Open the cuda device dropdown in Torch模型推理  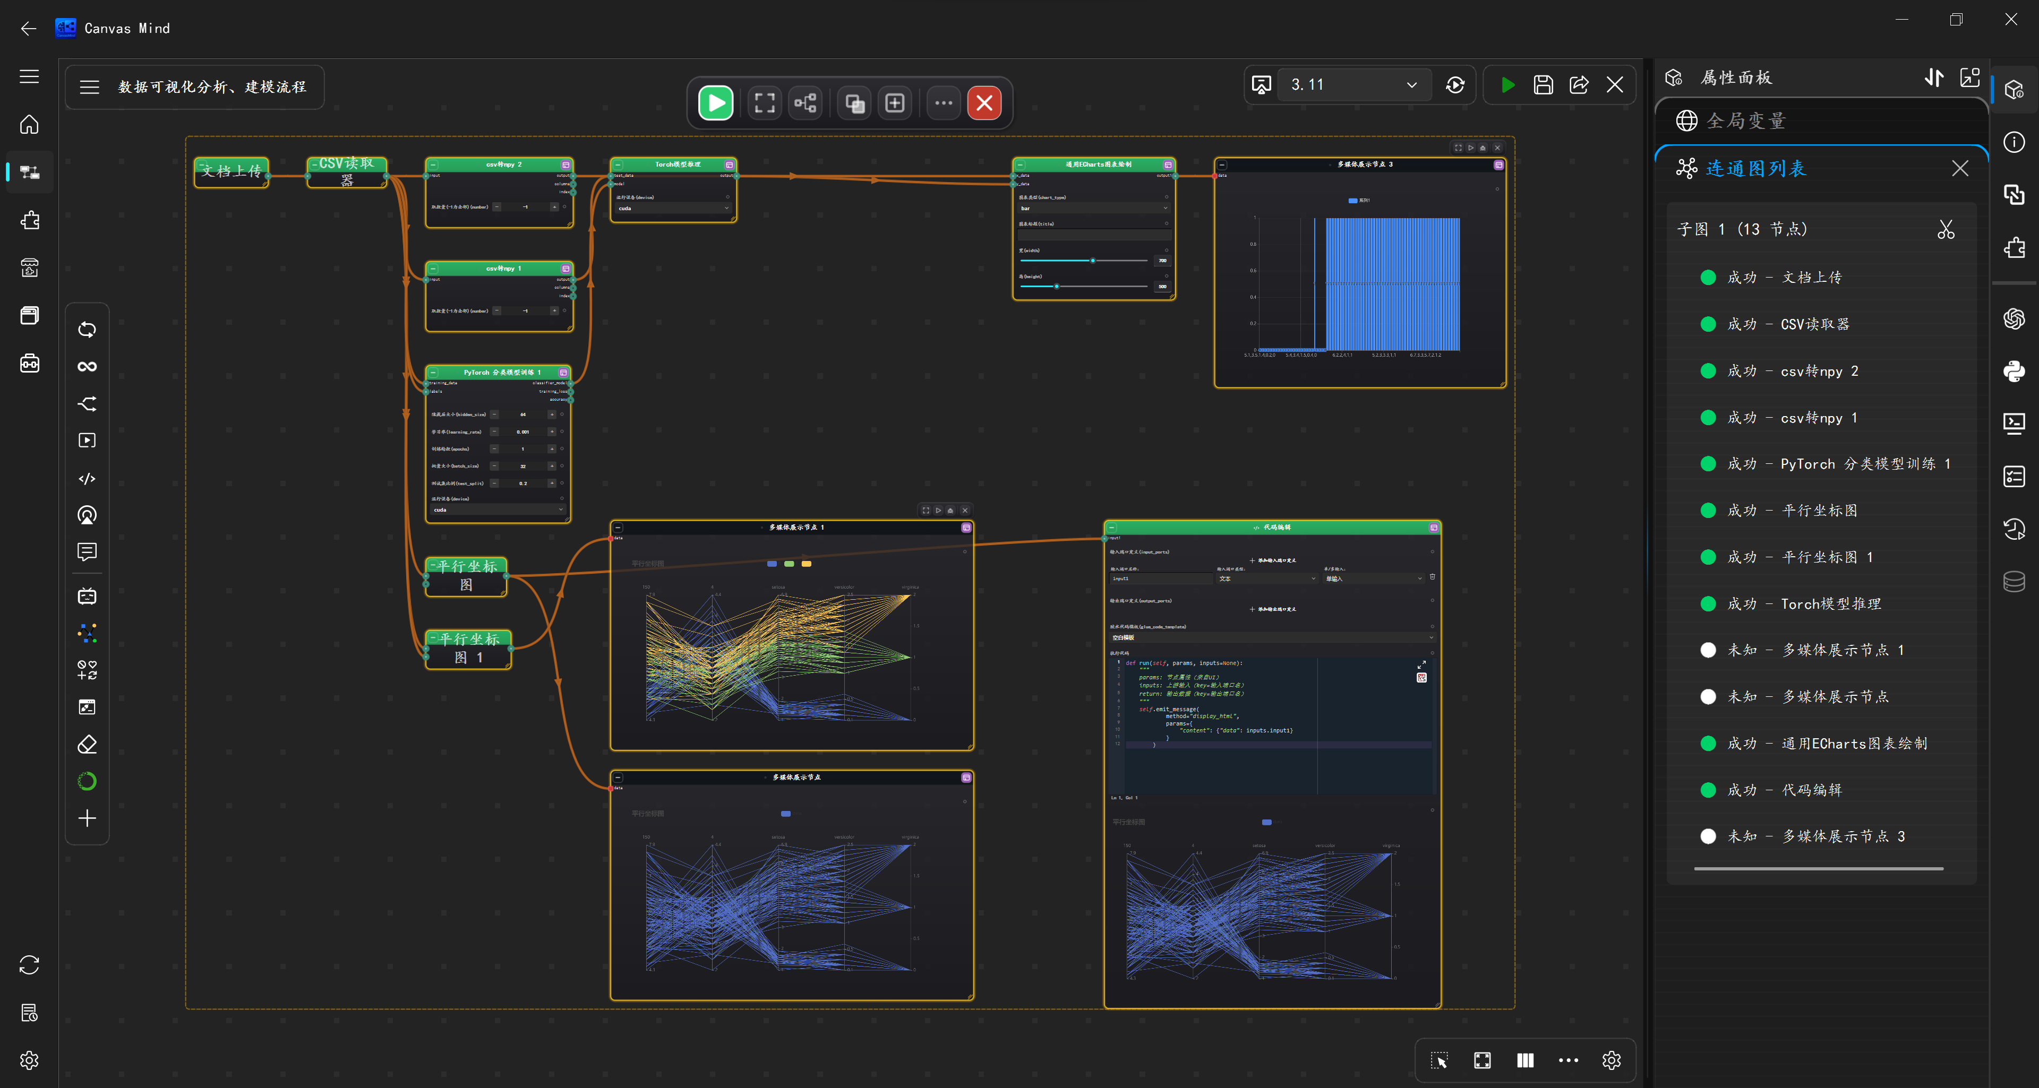click(673, 208)
